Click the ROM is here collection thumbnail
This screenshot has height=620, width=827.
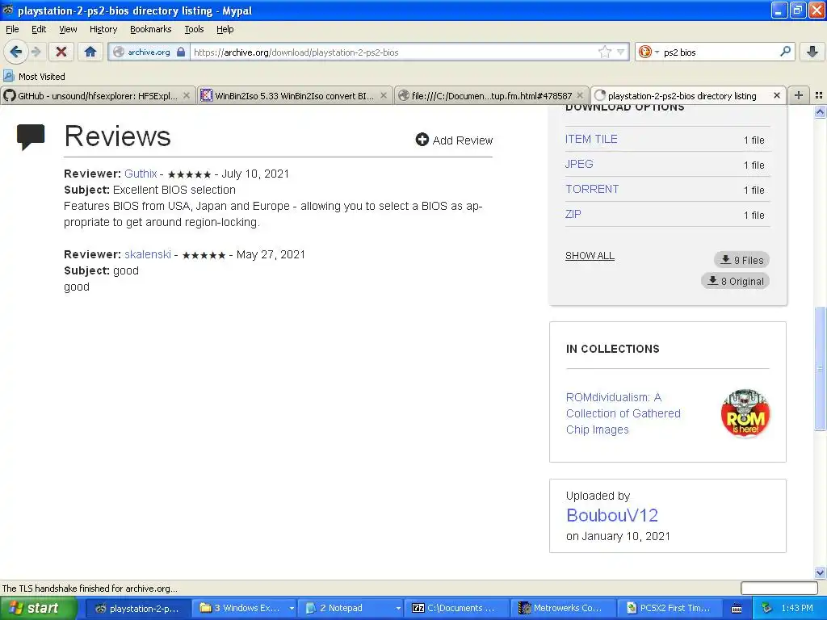(x=745, y=414)
